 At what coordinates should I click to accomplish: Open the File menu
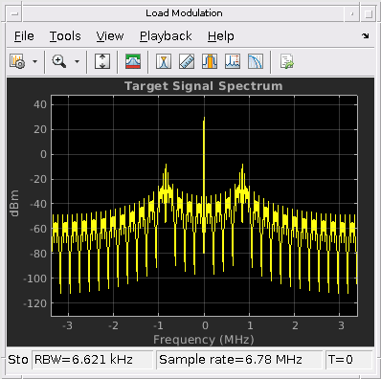tap(24, 36)
